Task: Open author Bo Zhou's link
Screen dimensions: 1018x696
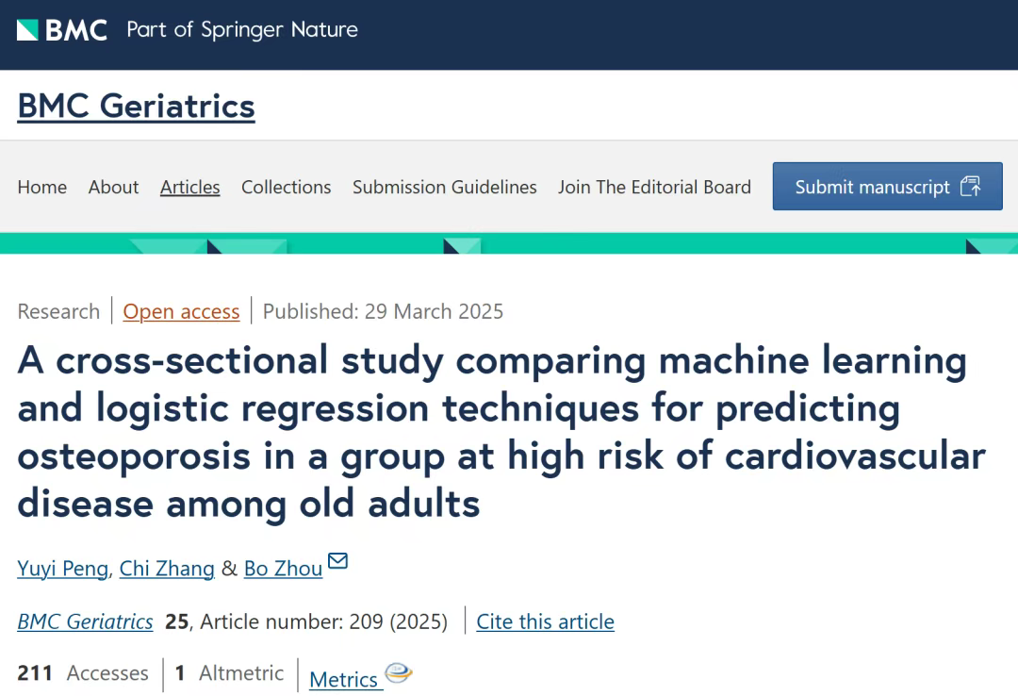Action: (283, 568)
